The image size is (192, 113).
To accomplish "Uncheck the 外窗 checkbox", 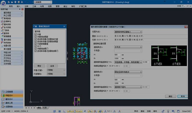I will click(x=36, y=34).
